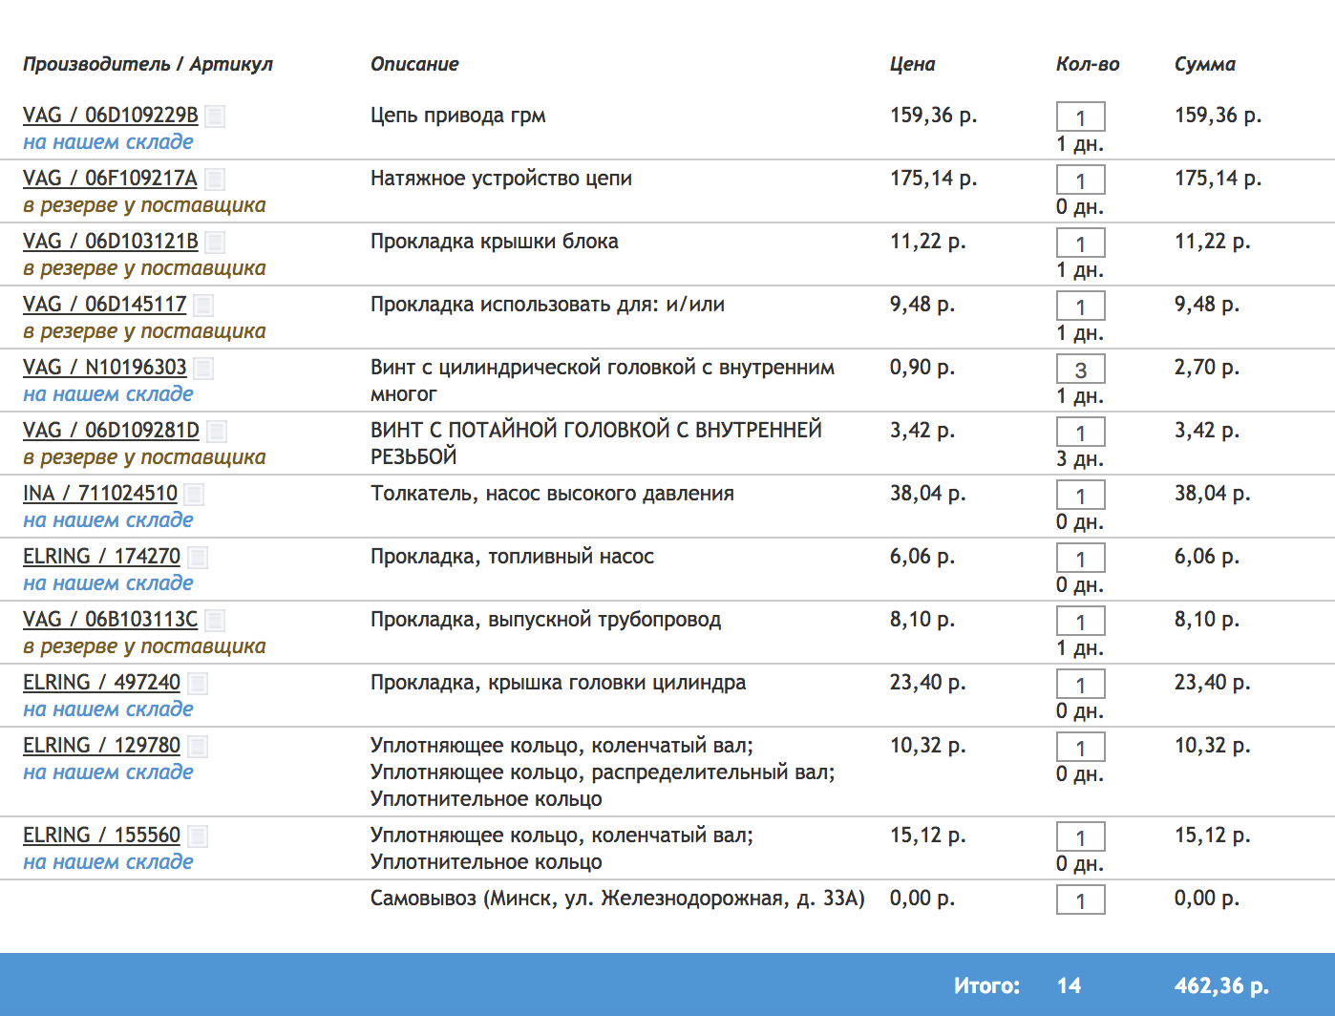Click the icon after ELRING 497240
1335x1016 pixels.
pos(198,684)
